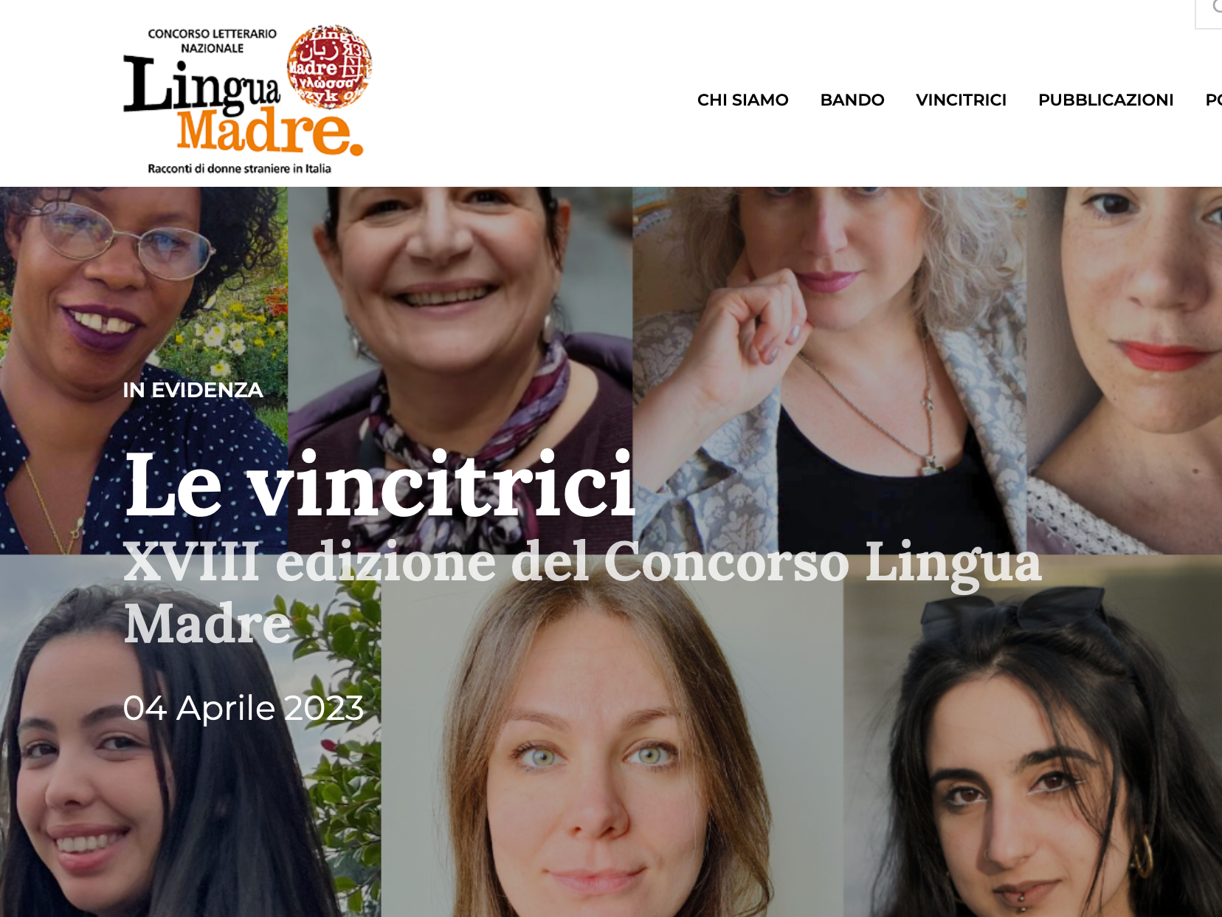Click the 04 Aprile 2023 date
The image size is (1222, 917).
[x=243, y=708]
